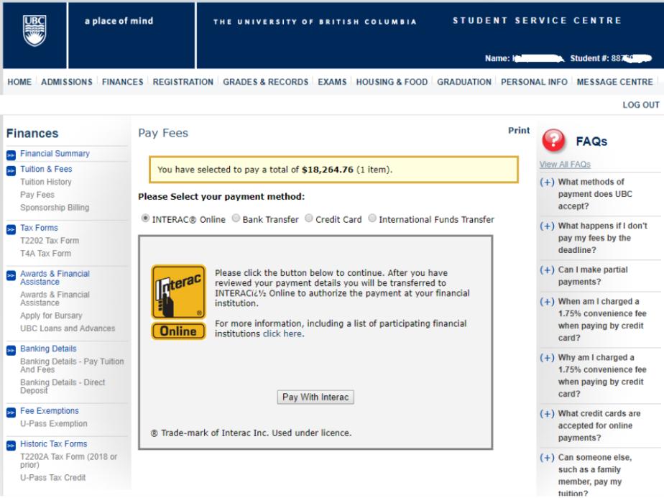Viewport: 664px width, 498px height.
Task: Follow the 'click here' participating institutions link
Action: (x=282, y=333)
